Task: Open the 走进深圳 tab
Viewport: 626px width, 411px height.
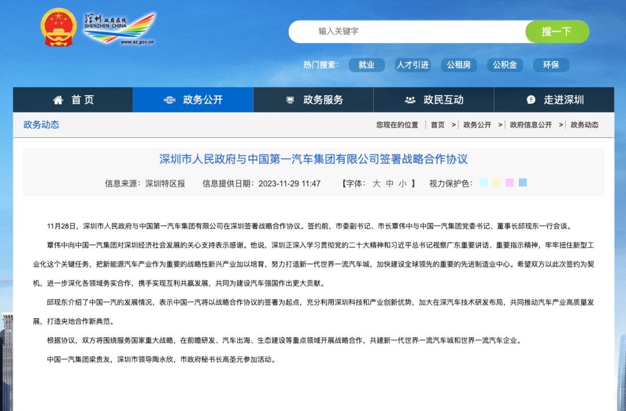Action: (x=554, y=100)
